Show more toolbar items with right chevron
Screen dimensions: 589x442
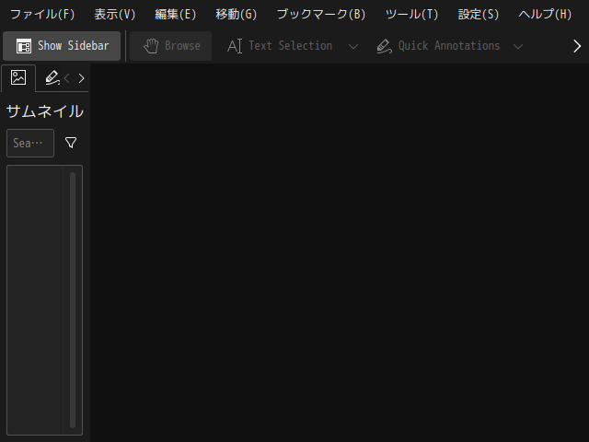point(577,46)
